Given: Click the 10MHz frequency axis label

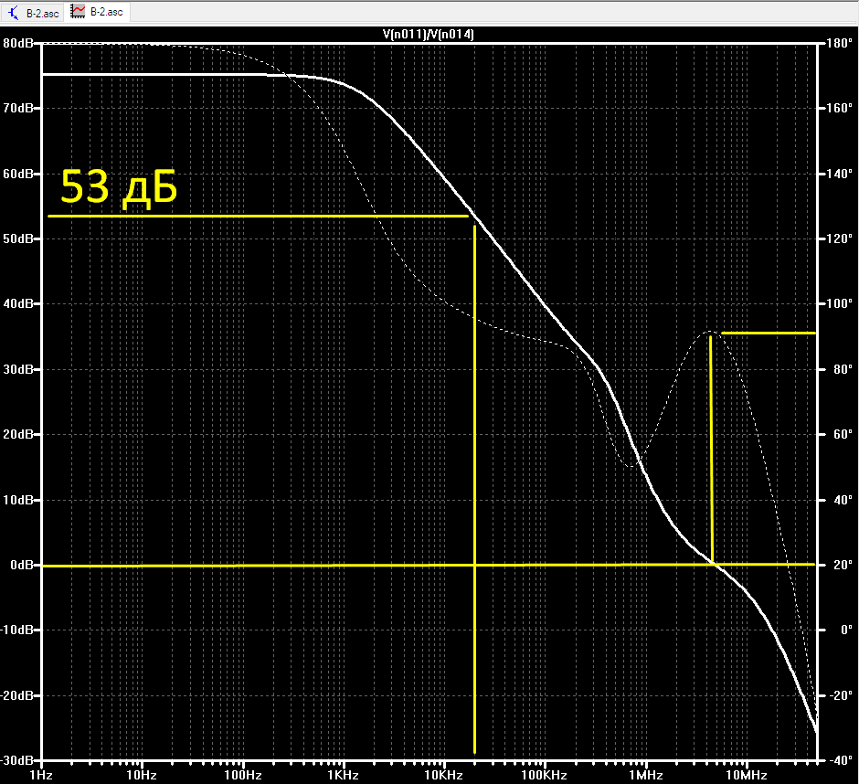Looking at the screenshot, I should pos(747,775).
